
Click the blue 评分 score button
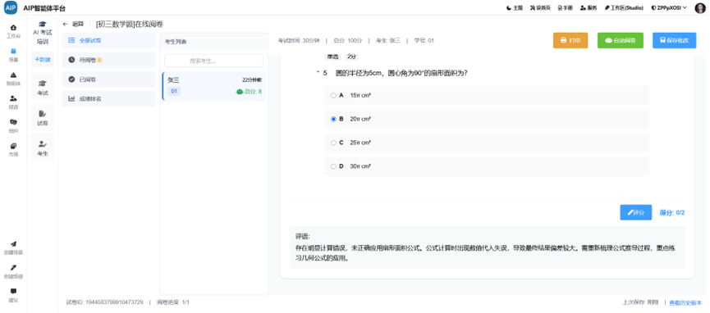[x=636, y=212]
